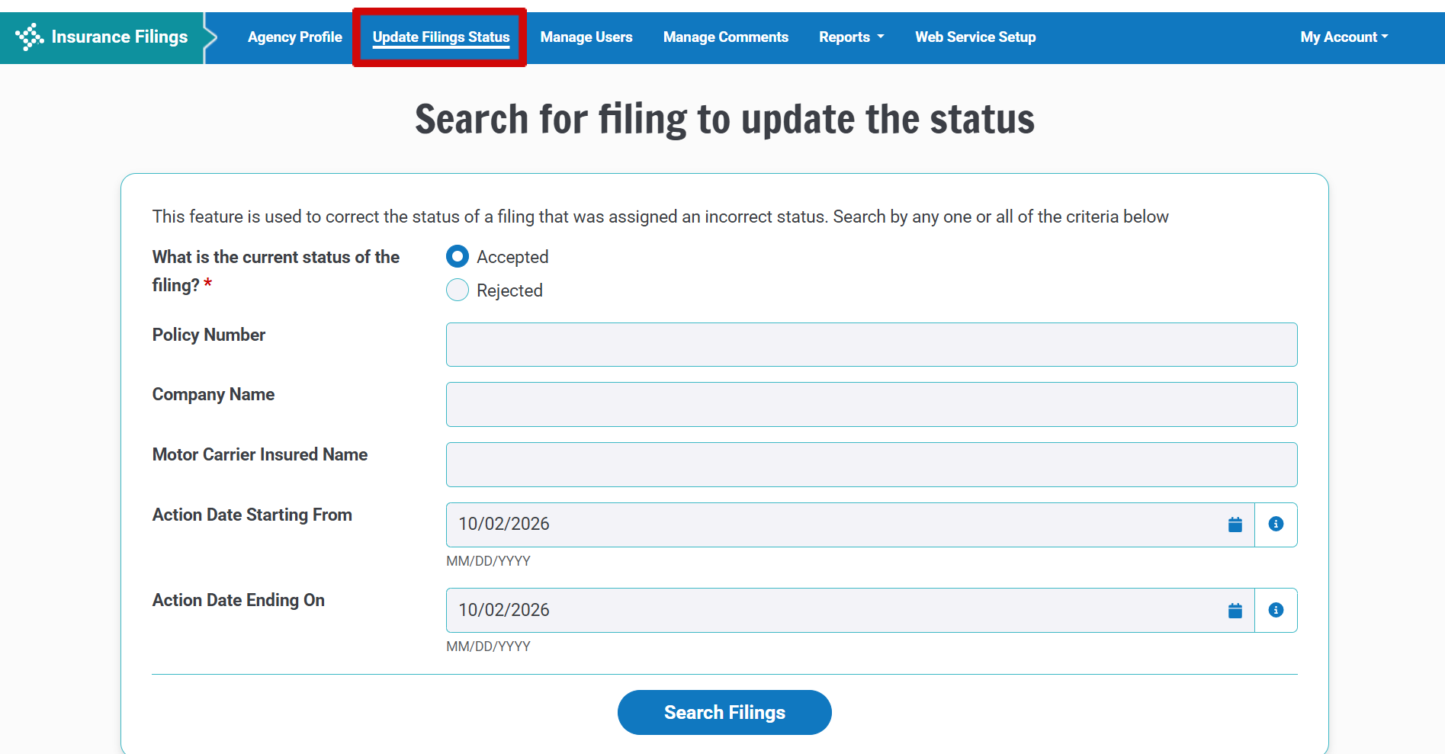Open Web Service Setup page

[x=975, y=37]
